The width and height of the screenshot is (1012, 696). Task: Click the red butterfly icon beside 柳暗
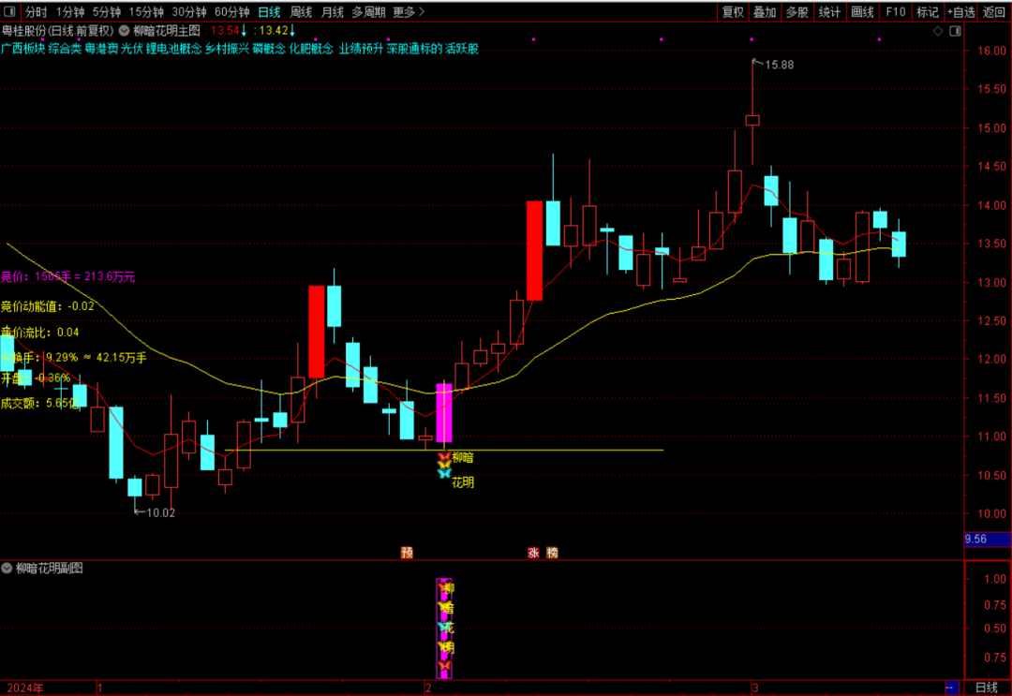[444, 457]
